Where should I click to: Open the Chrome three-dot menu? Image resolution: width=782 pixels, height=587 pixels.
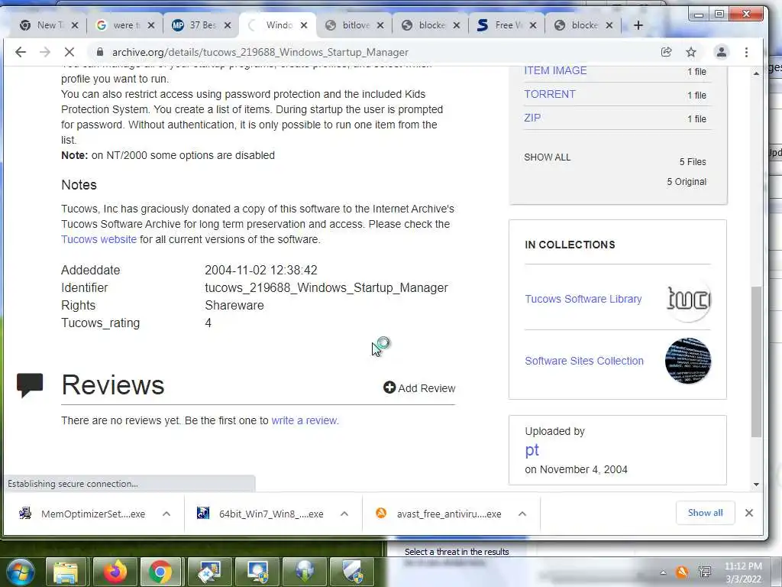[x=746, y=52]
